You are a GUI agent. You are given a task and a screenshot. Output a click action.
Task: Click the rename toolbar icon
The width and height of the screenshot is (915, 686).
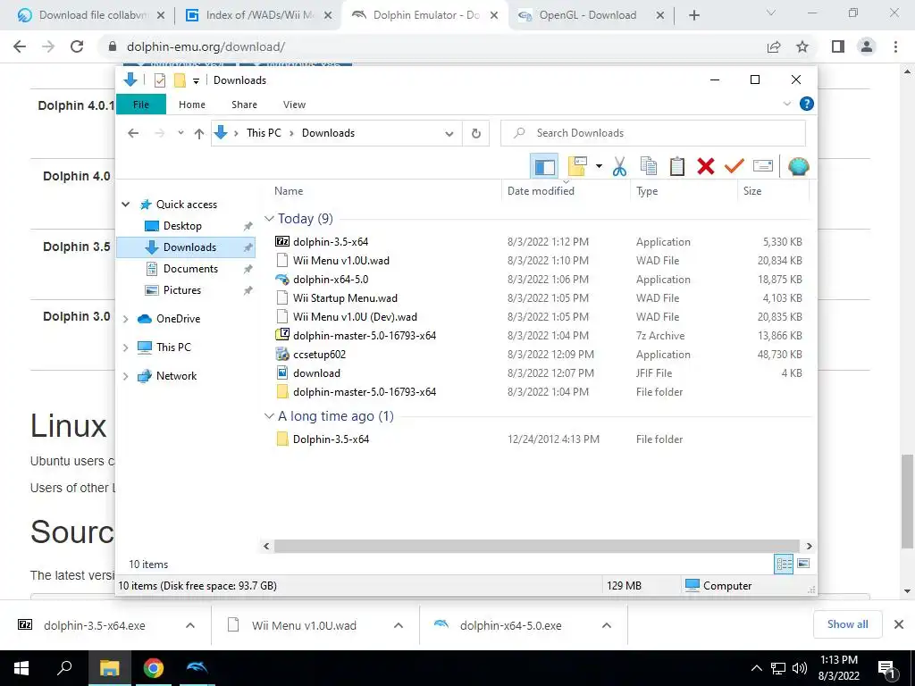point(763,167)
